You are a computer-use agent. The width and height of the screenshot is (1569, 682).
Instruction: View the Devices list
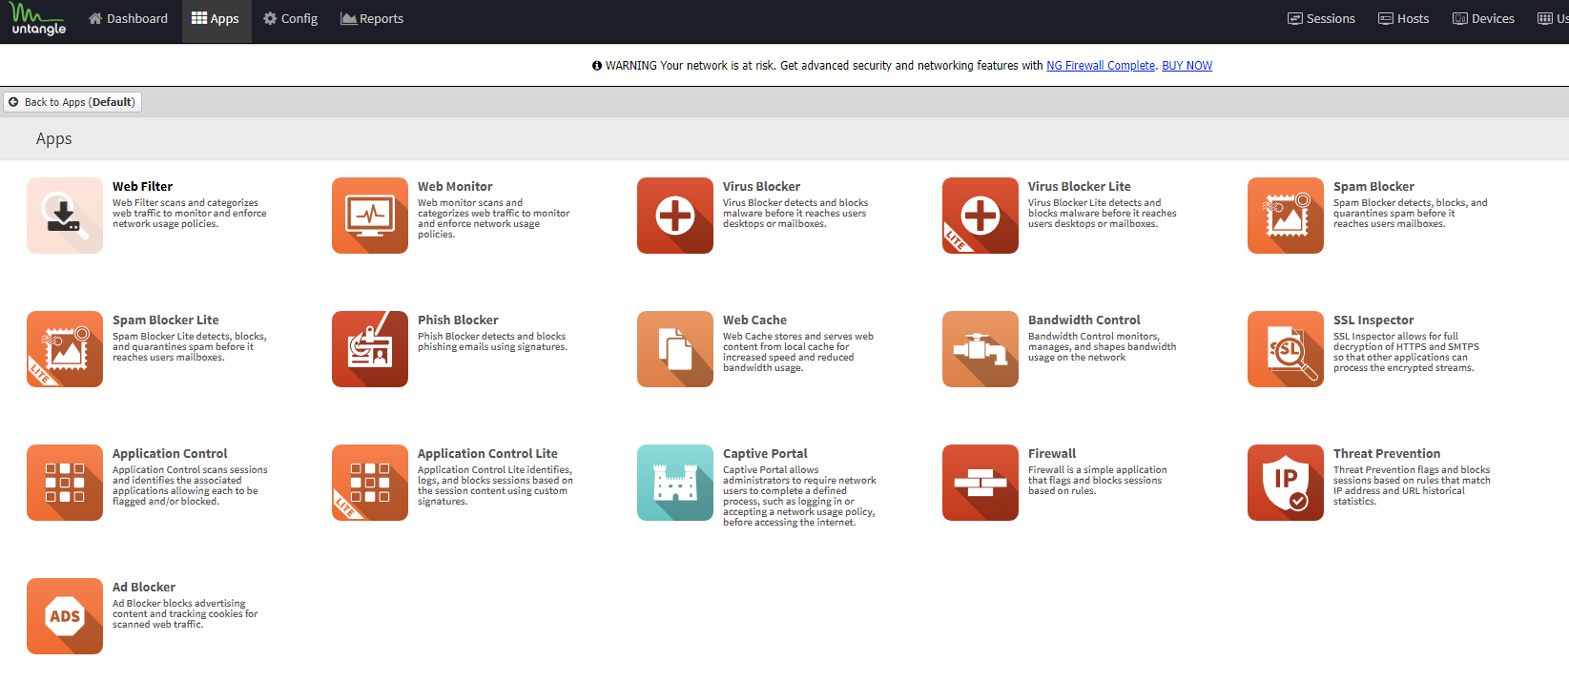[x=1483, y=19]
